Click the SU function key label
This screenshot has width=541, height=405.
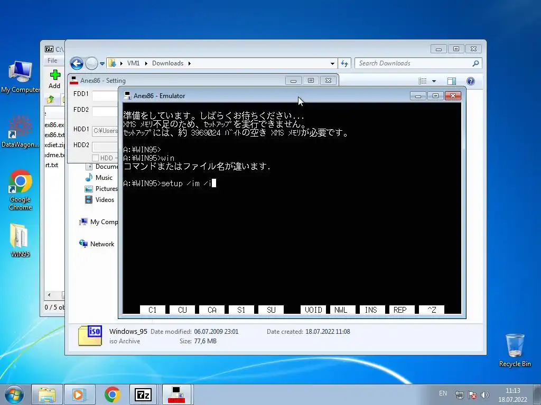(271, 310)
